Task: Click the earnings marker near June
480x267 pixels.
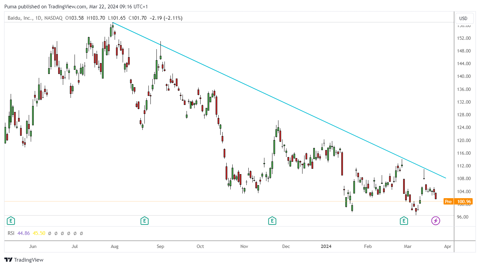Action: [11, 221]
